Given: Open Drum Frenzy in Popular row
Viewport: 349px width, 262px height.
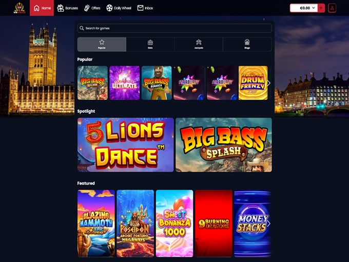Looking at the screenshot, I should pos(253,83).
